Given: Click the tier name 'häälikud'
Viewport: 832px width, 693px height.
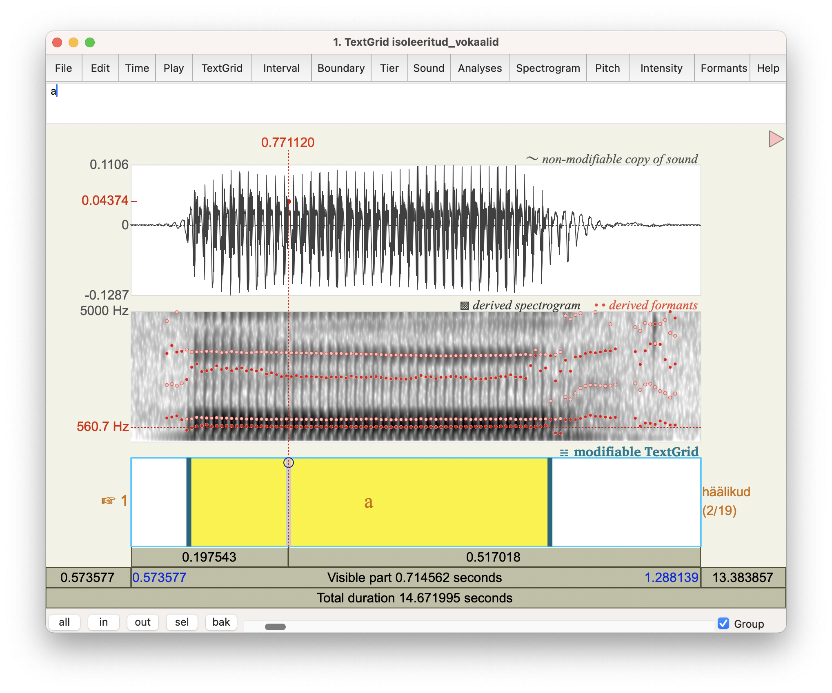Looking at the screenshot, I should point(726,492).
